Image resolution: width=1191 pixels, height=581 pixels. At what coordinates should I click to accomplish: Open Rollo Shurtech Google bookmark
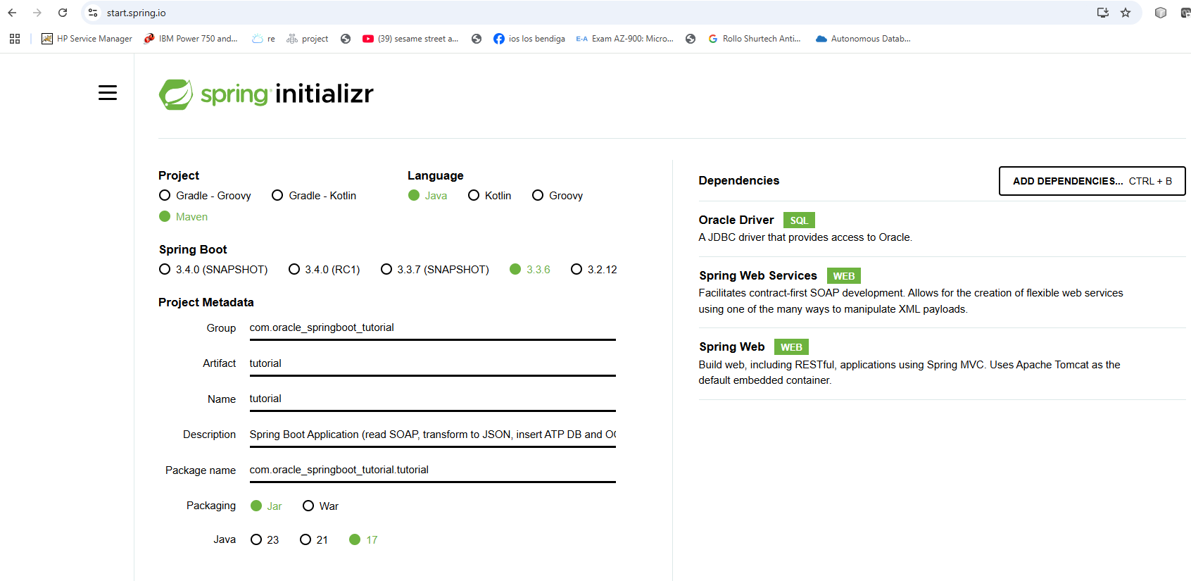(x=755, y=39)
